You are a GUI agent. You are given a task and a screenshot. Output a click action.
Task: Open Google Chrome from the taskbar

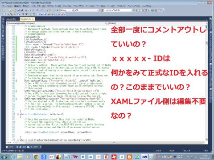(x=36, y=157)
